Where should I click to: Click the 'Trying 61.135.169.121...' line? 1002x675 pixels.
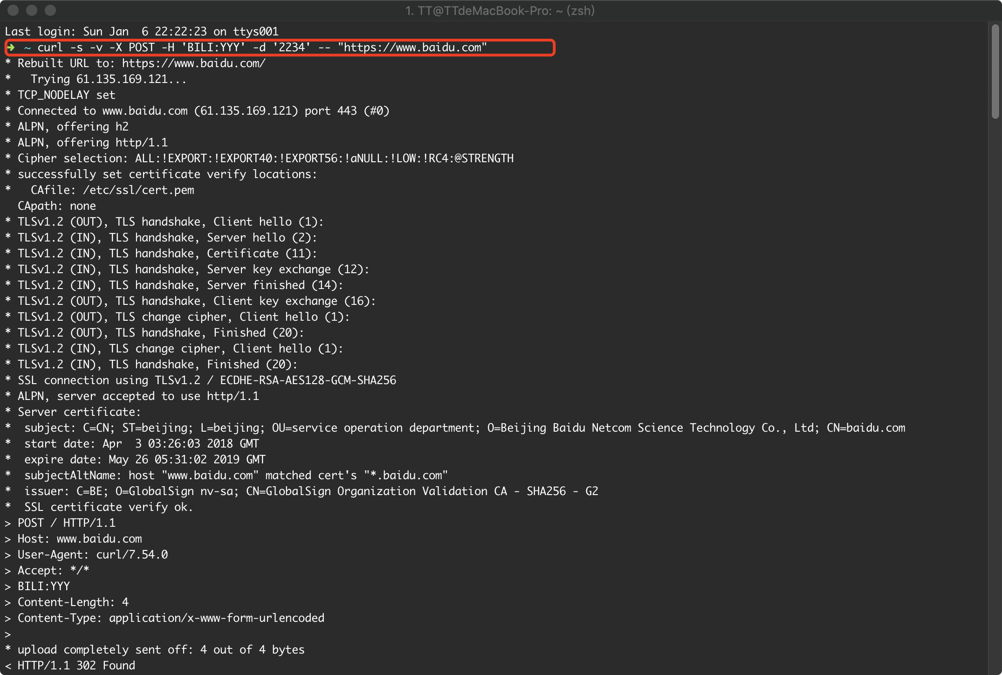coord(96,79)
